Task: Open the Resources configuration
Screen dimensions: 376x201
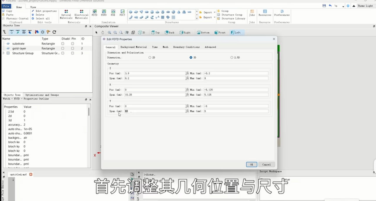Action: (265, 13)
